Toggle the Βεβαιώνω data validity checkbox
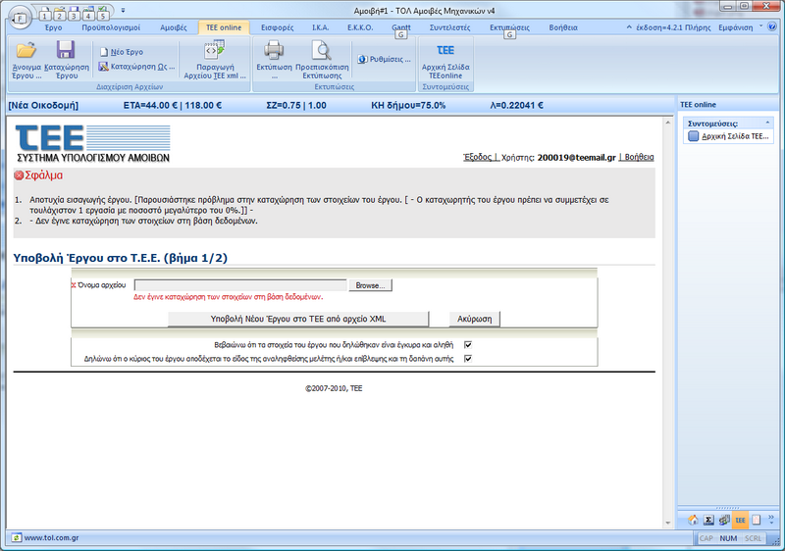 click(x=468, y=344)
